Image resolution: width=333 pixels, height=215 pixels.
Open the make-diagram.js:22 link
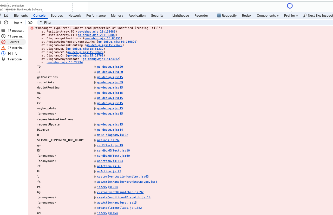[113, 135]
